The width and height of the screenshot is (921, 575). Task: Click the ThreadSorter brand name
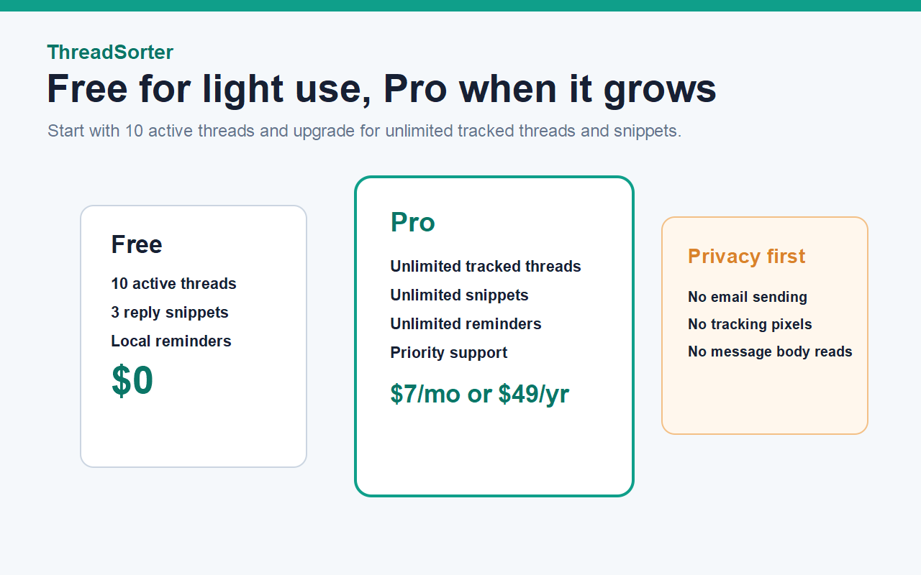tap(110, 52)
